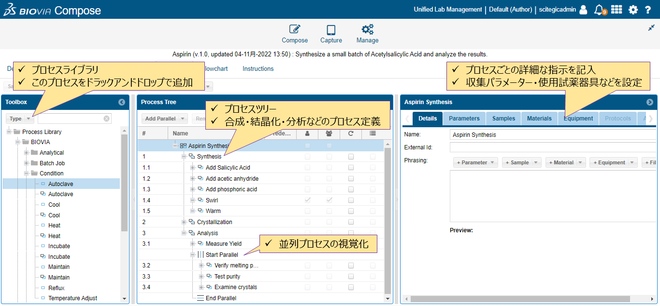The image size is (660, 306).
Task: Expand the Crystallization step in Process Tree
Action: (x=184, y=222)
